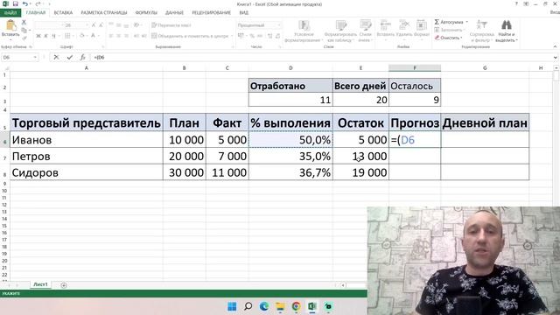Click the Undo arrow in quick access toolbar
This screenshot has width=560, height=315.
tap(25, 3)
